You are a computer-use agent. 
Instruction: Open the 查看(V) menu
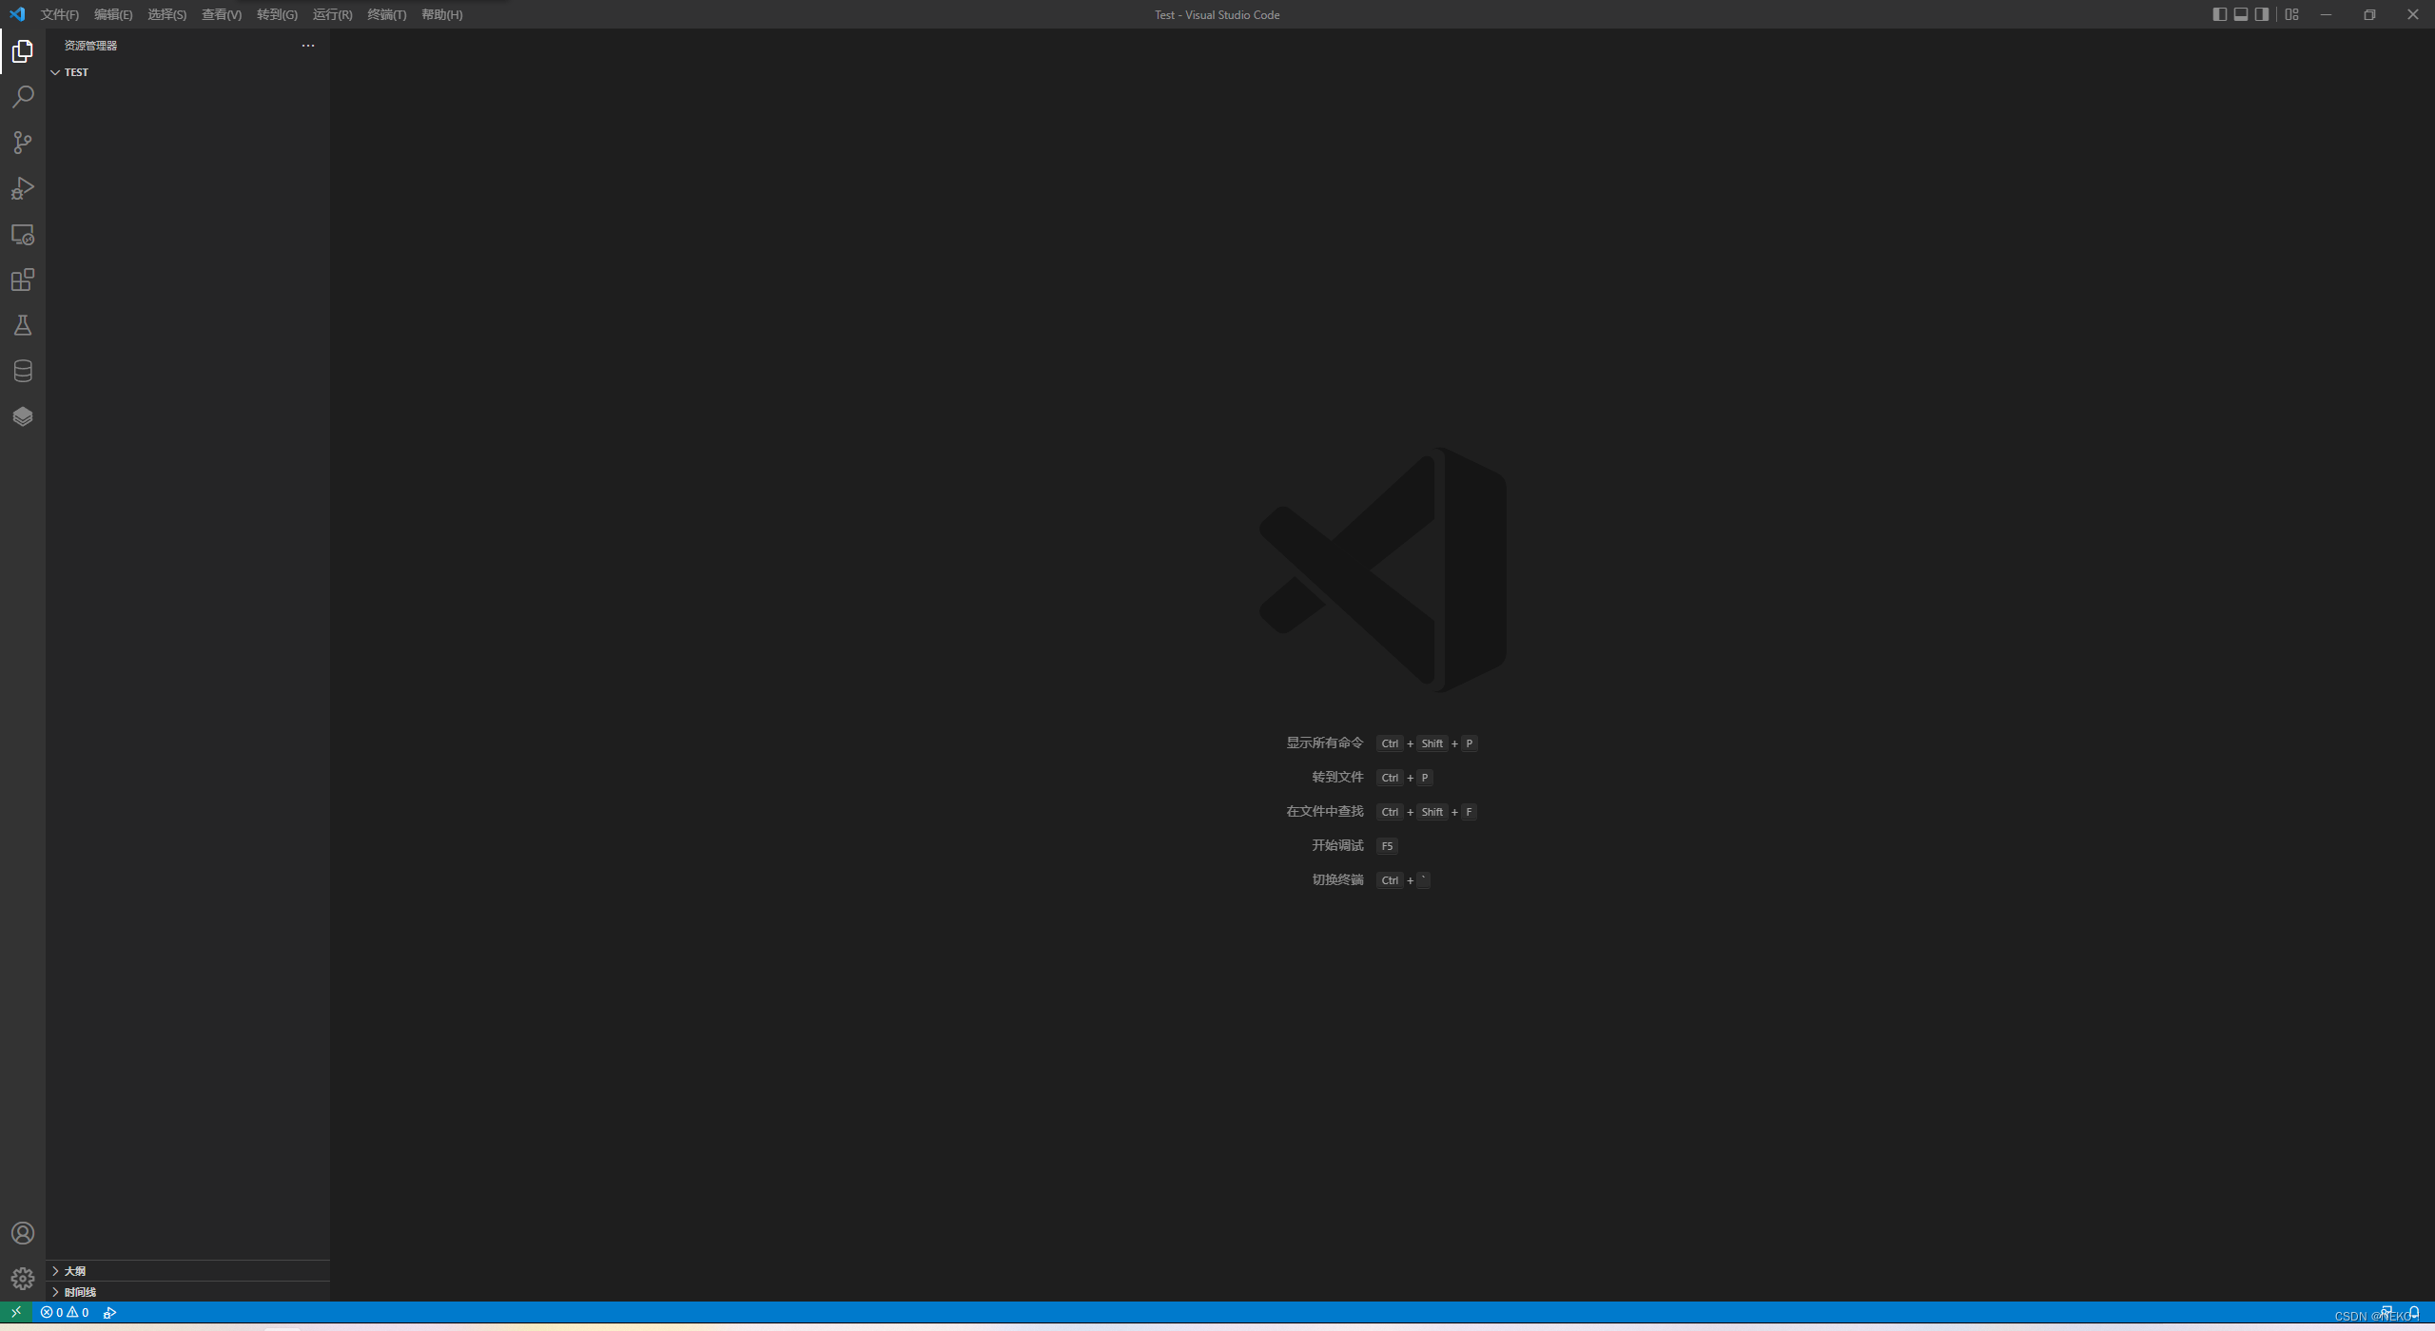(x=222, y=14)
